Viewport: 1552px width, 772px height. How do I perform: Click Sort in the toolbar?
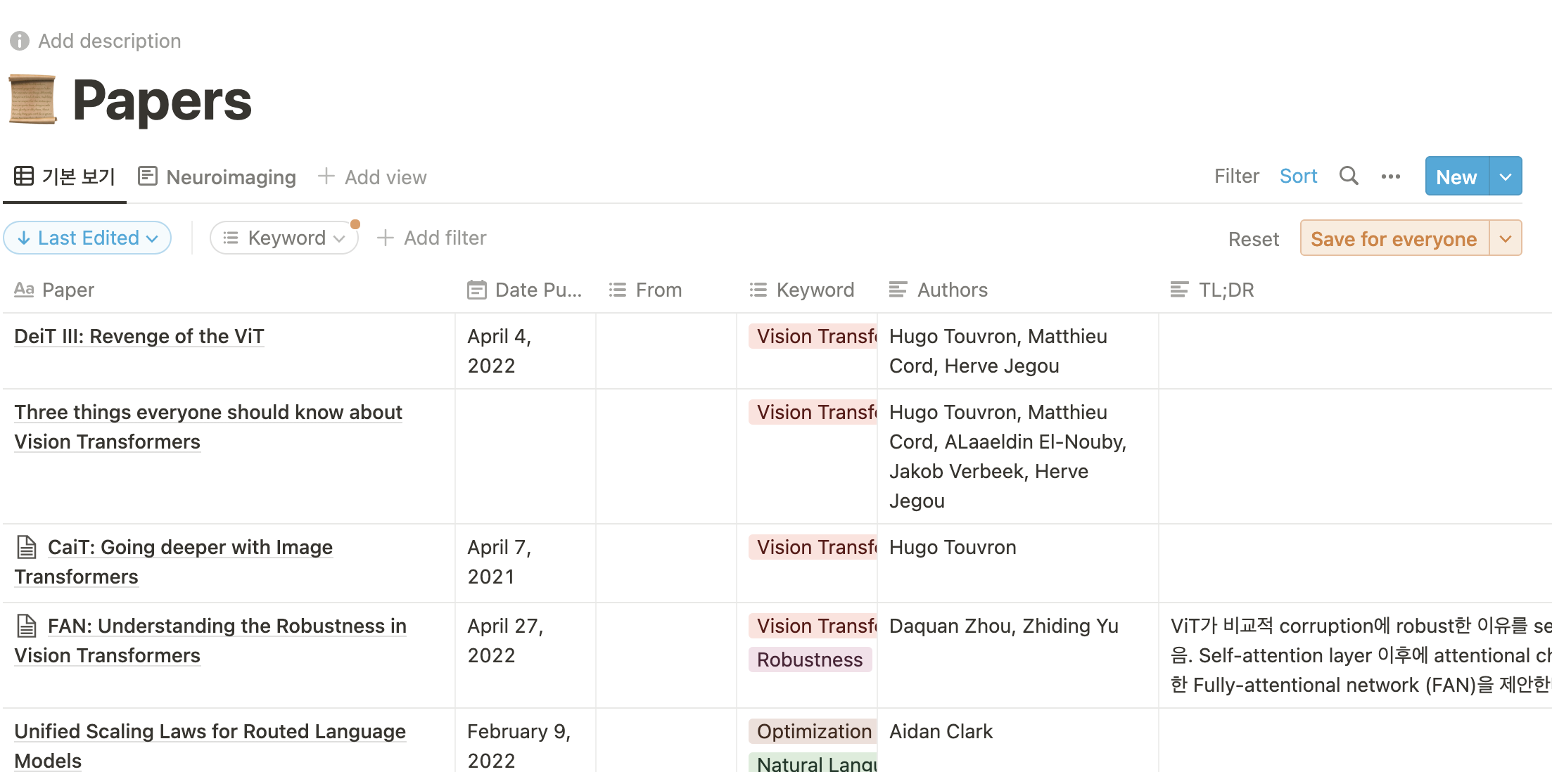pos(1298,176)
